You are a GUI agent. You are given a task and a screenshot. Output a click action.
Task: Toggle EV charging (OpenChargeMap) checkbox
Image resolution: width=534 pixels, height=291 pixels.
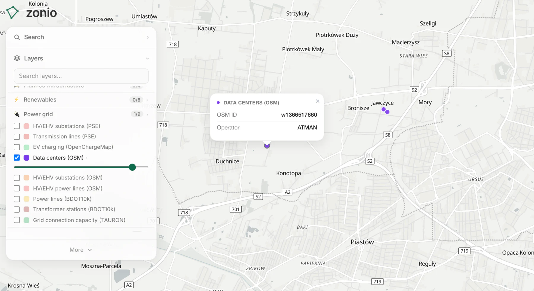(x=17, y=147)
